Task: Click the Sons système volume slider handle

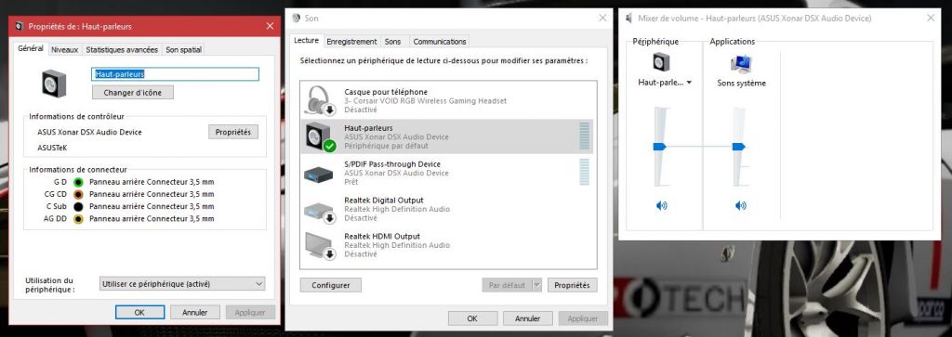Action: pos(739,147)
